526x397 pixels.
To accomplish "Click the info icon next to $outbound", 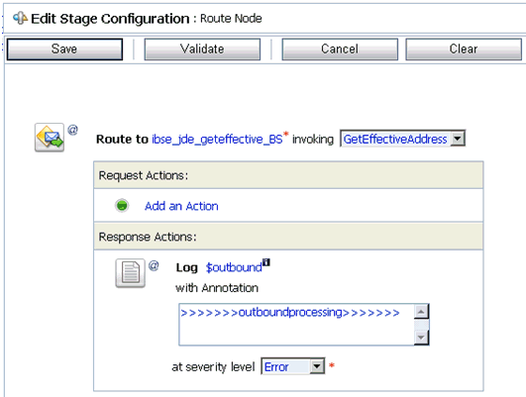I will click(x=266, y=262).
